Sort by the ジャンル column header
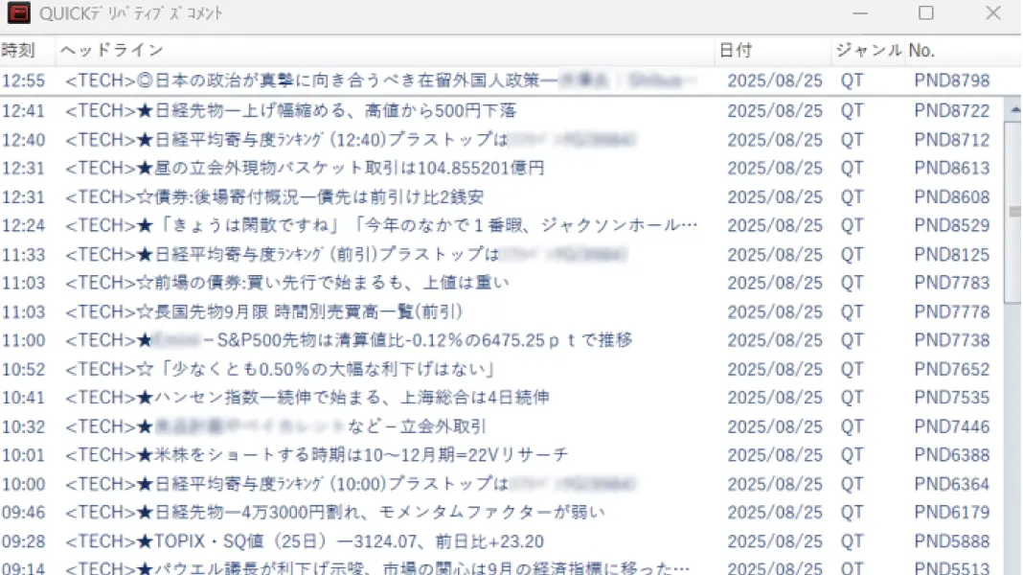 (x=869, y=50)
